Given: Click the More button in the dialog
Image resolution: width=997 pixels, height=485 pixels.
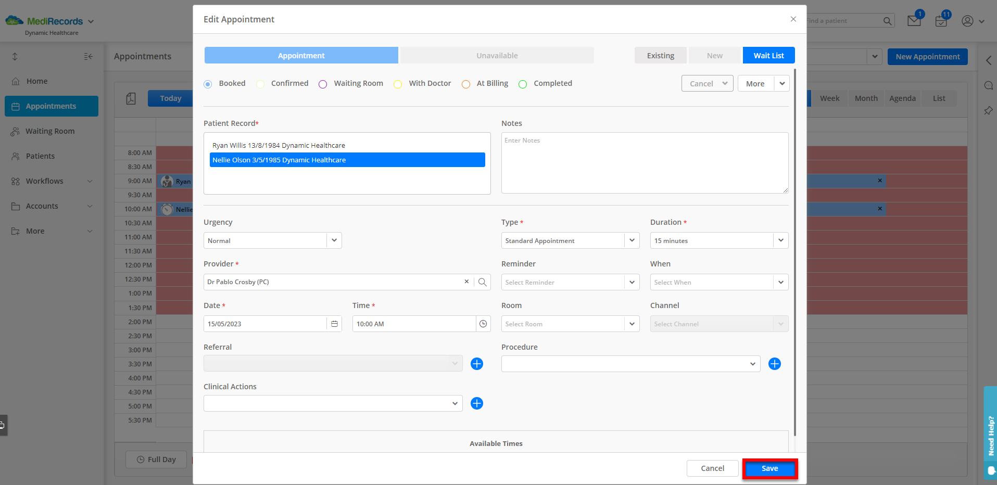Looking at the screenshot, I should pyautogui.click(x=755, y=83).
